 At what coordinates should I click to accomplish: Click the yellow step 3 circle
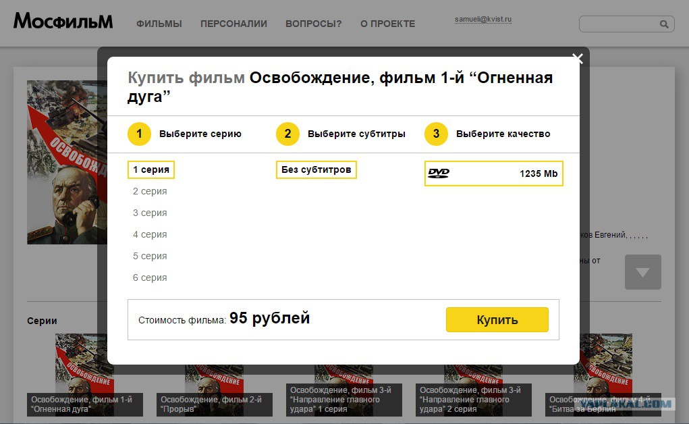(436, 134)
